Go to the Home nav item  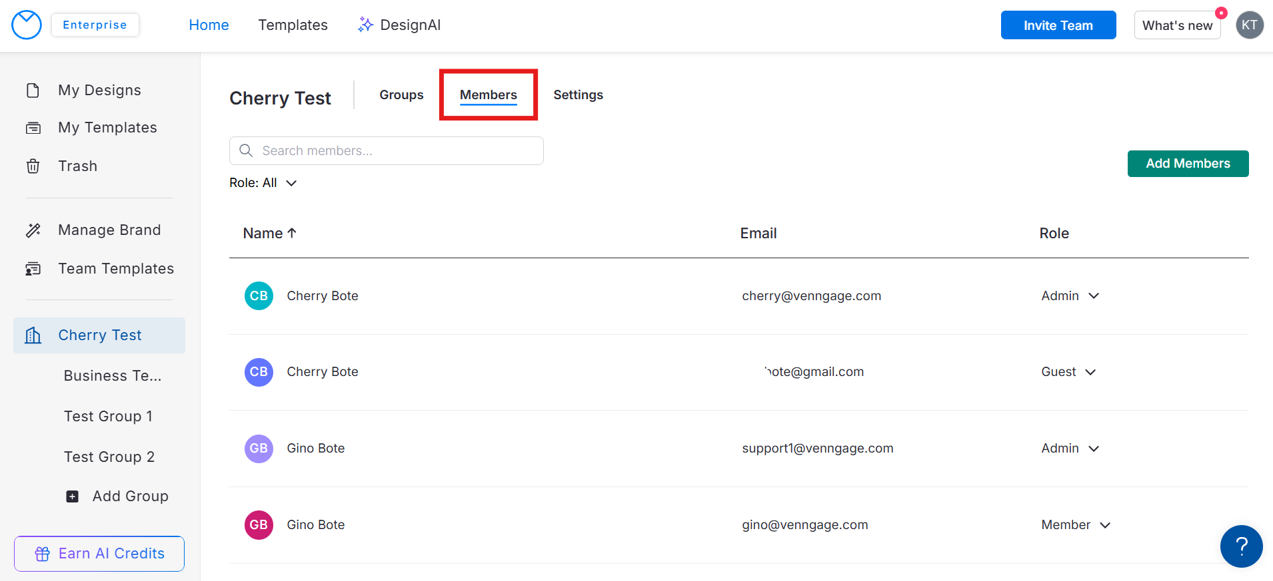click(x=209, y=25)
